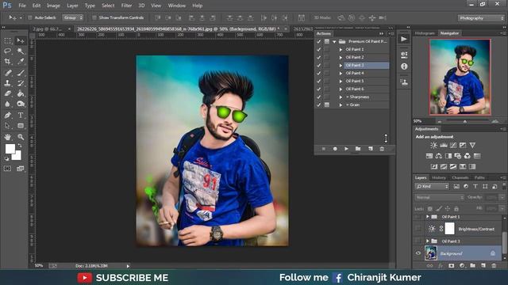Open the background color swatch

click(17, 157)
